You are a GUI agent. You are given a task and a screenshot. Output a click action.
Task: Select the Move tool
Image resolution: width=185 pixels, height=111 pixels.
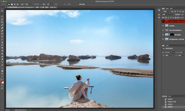point(2,11)
